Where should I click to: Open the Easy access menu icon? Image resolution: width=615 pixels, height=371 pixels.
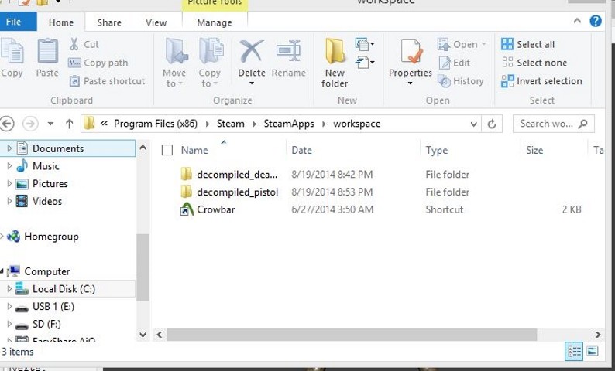tap(364, 62)
